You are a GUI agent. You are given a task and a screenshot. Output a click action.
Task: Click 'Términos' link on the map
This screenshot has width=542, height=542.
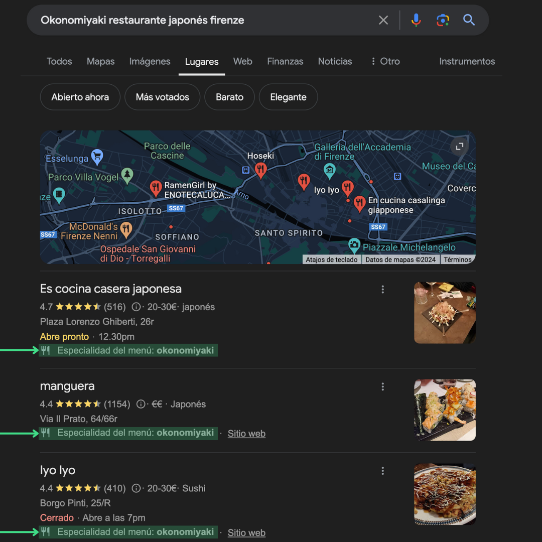(x=458, y=259)
